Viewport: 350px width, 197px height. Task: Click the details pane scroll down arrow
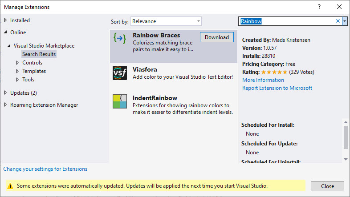346,159
